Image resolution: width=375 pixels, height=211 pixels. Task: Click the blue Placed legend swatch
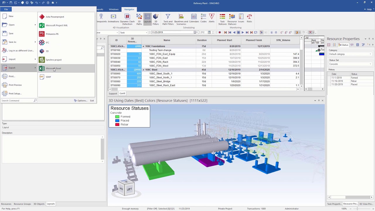point(117,121)
